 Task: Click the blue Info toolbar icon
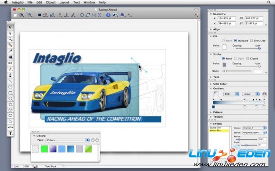[108, 15]
